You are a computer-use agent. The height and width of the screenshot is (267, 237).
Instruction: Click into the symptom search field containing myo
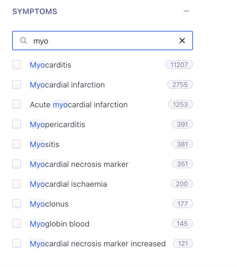click(x=103, y=41)
